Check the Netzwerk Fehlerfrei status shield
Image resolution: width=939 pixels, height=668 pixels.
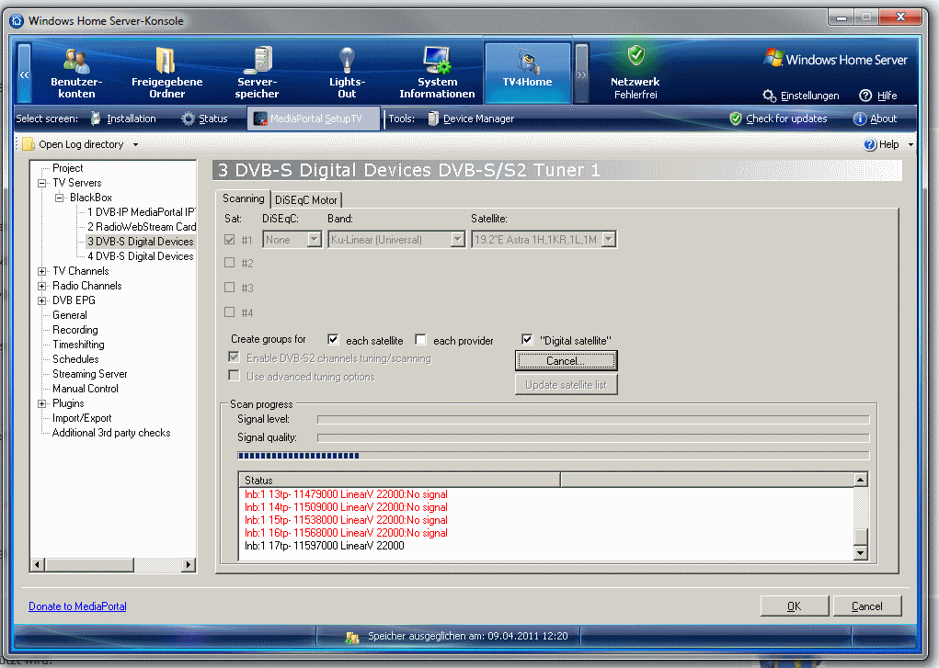(x=635, y=69)
